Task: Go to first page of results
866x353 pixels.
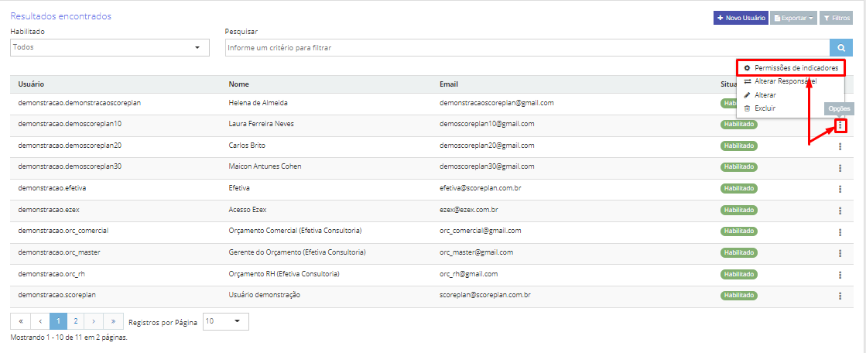Action: [x=20, y=321]
